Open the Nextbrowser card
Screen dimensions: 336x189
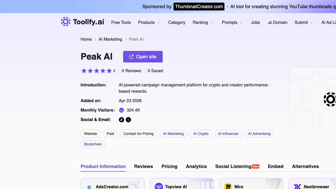coord(312,184)
